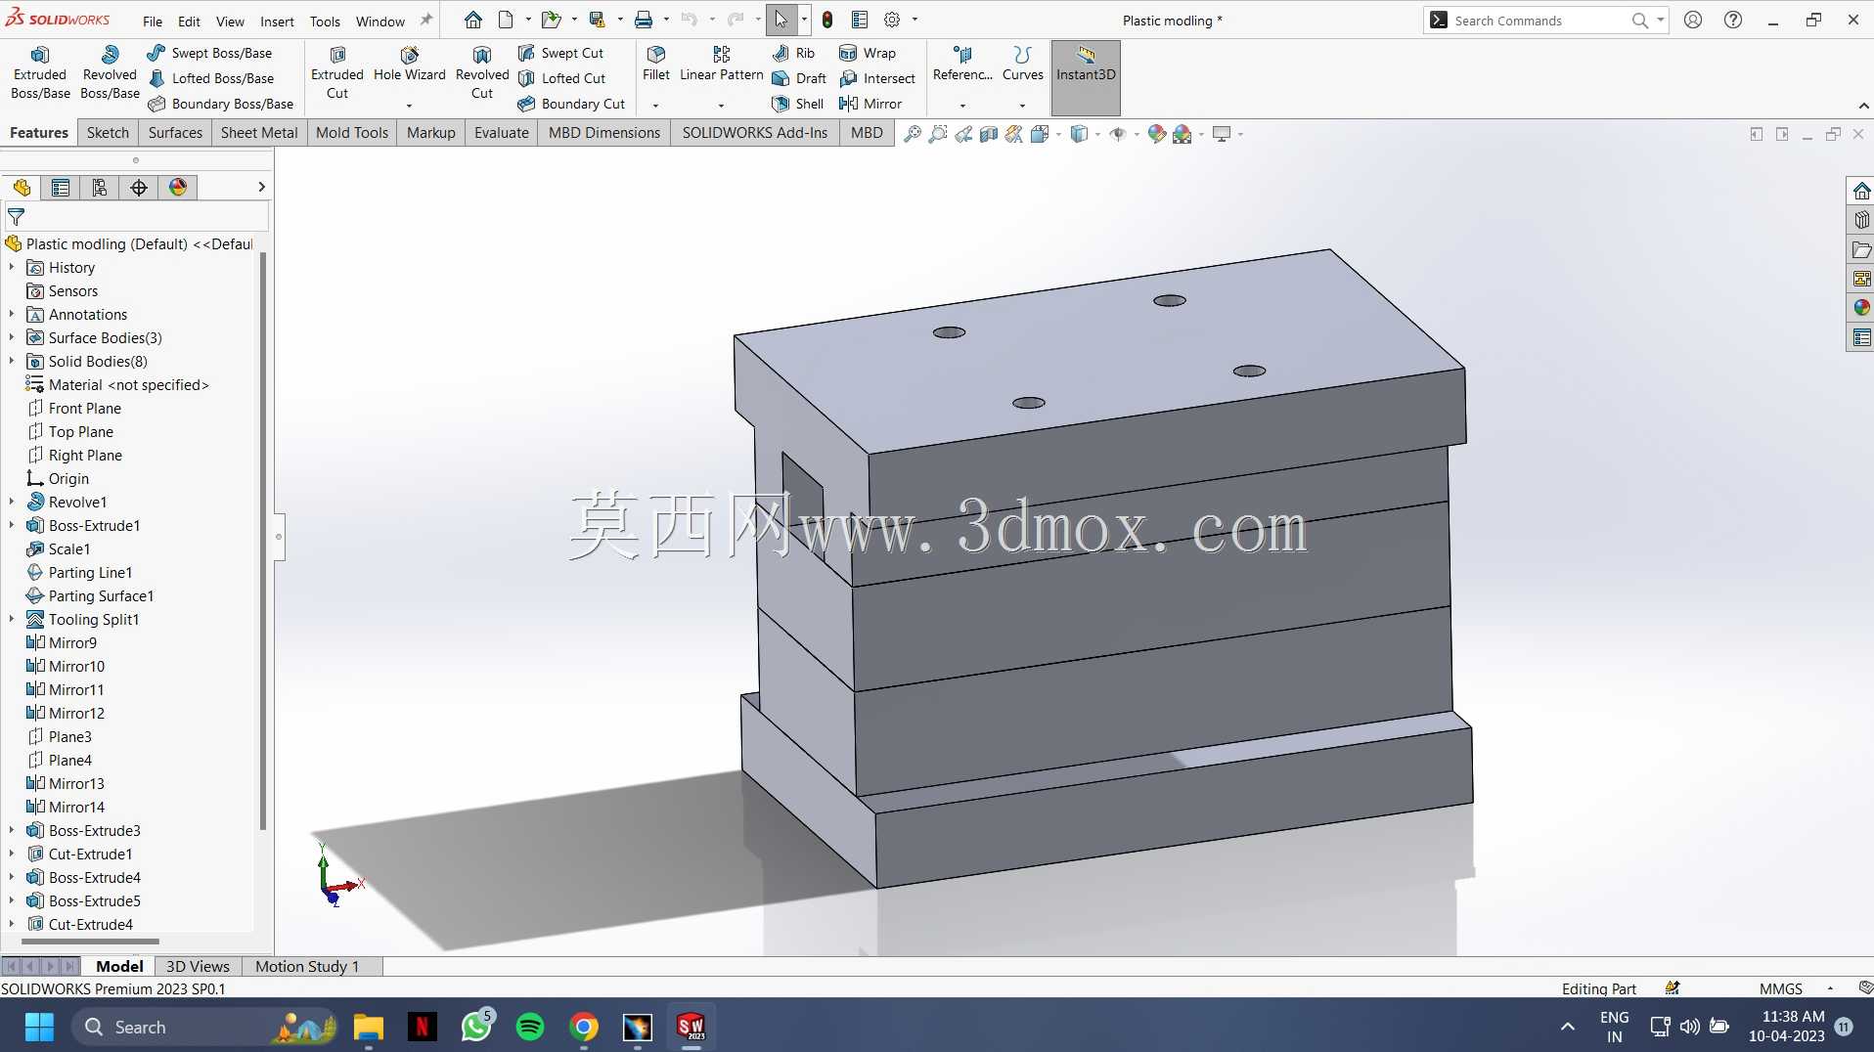Screen dimensions: 1874x1052
Task: Open the Tools menu
Action: tap(325, 21)
